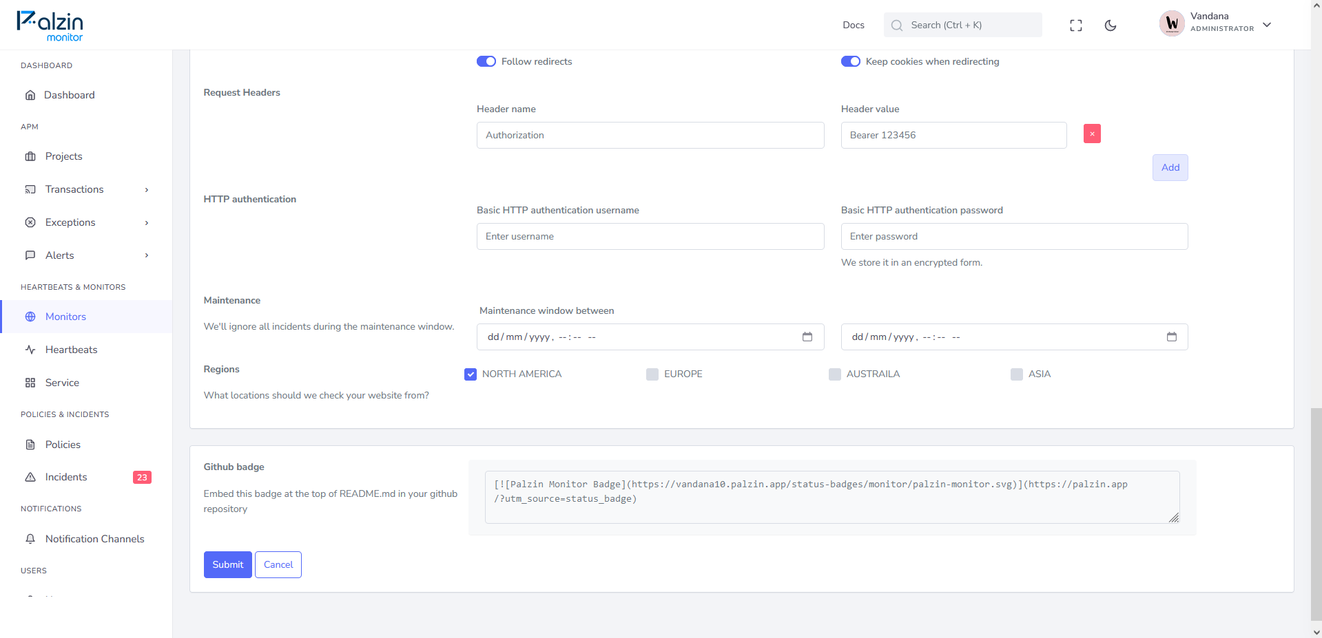Screen dimensions: 1322x638
Task: Expand the Exceptions submenu
Action: [x=147, y=223]
